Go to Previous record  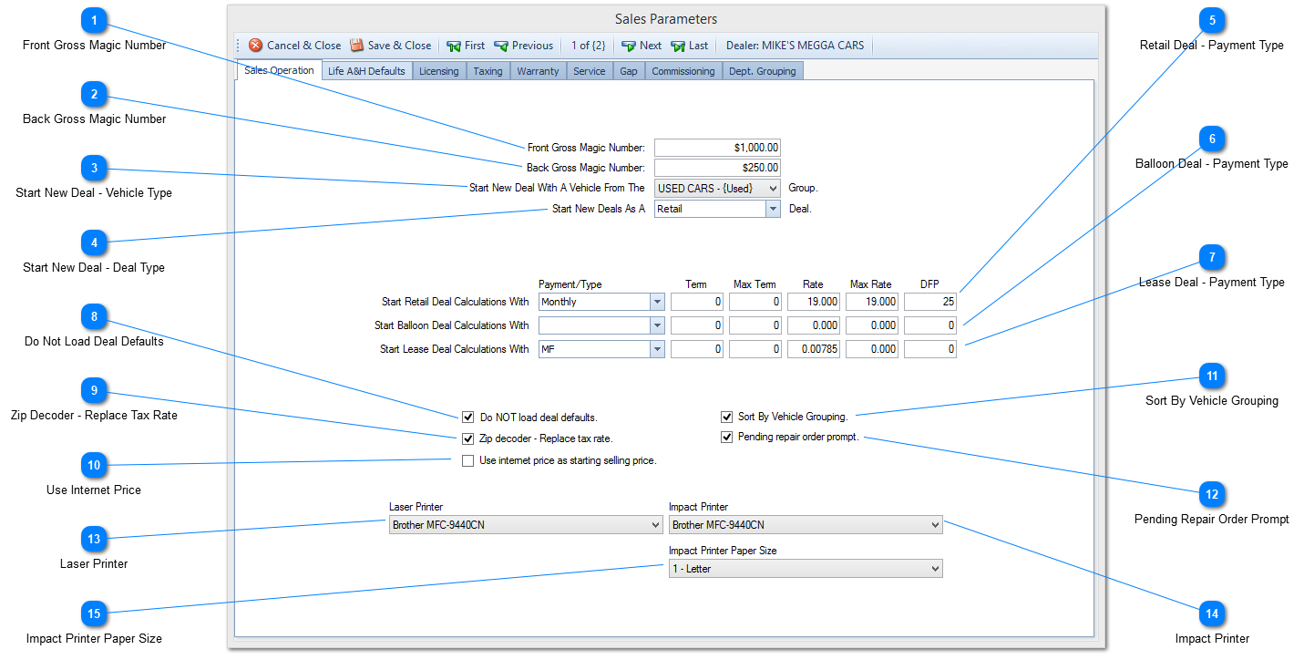click(523, 46)
